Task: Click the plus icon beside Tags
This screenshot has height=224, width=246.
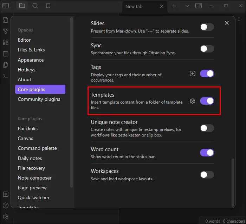Action: click(x=193, y=73)
